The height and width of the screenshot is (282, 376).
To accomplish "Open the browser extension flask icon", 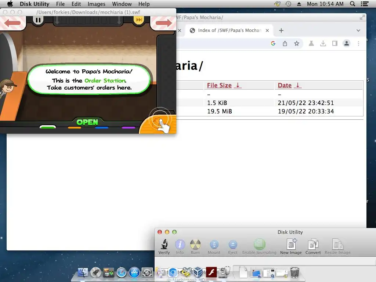I will 311,43.
